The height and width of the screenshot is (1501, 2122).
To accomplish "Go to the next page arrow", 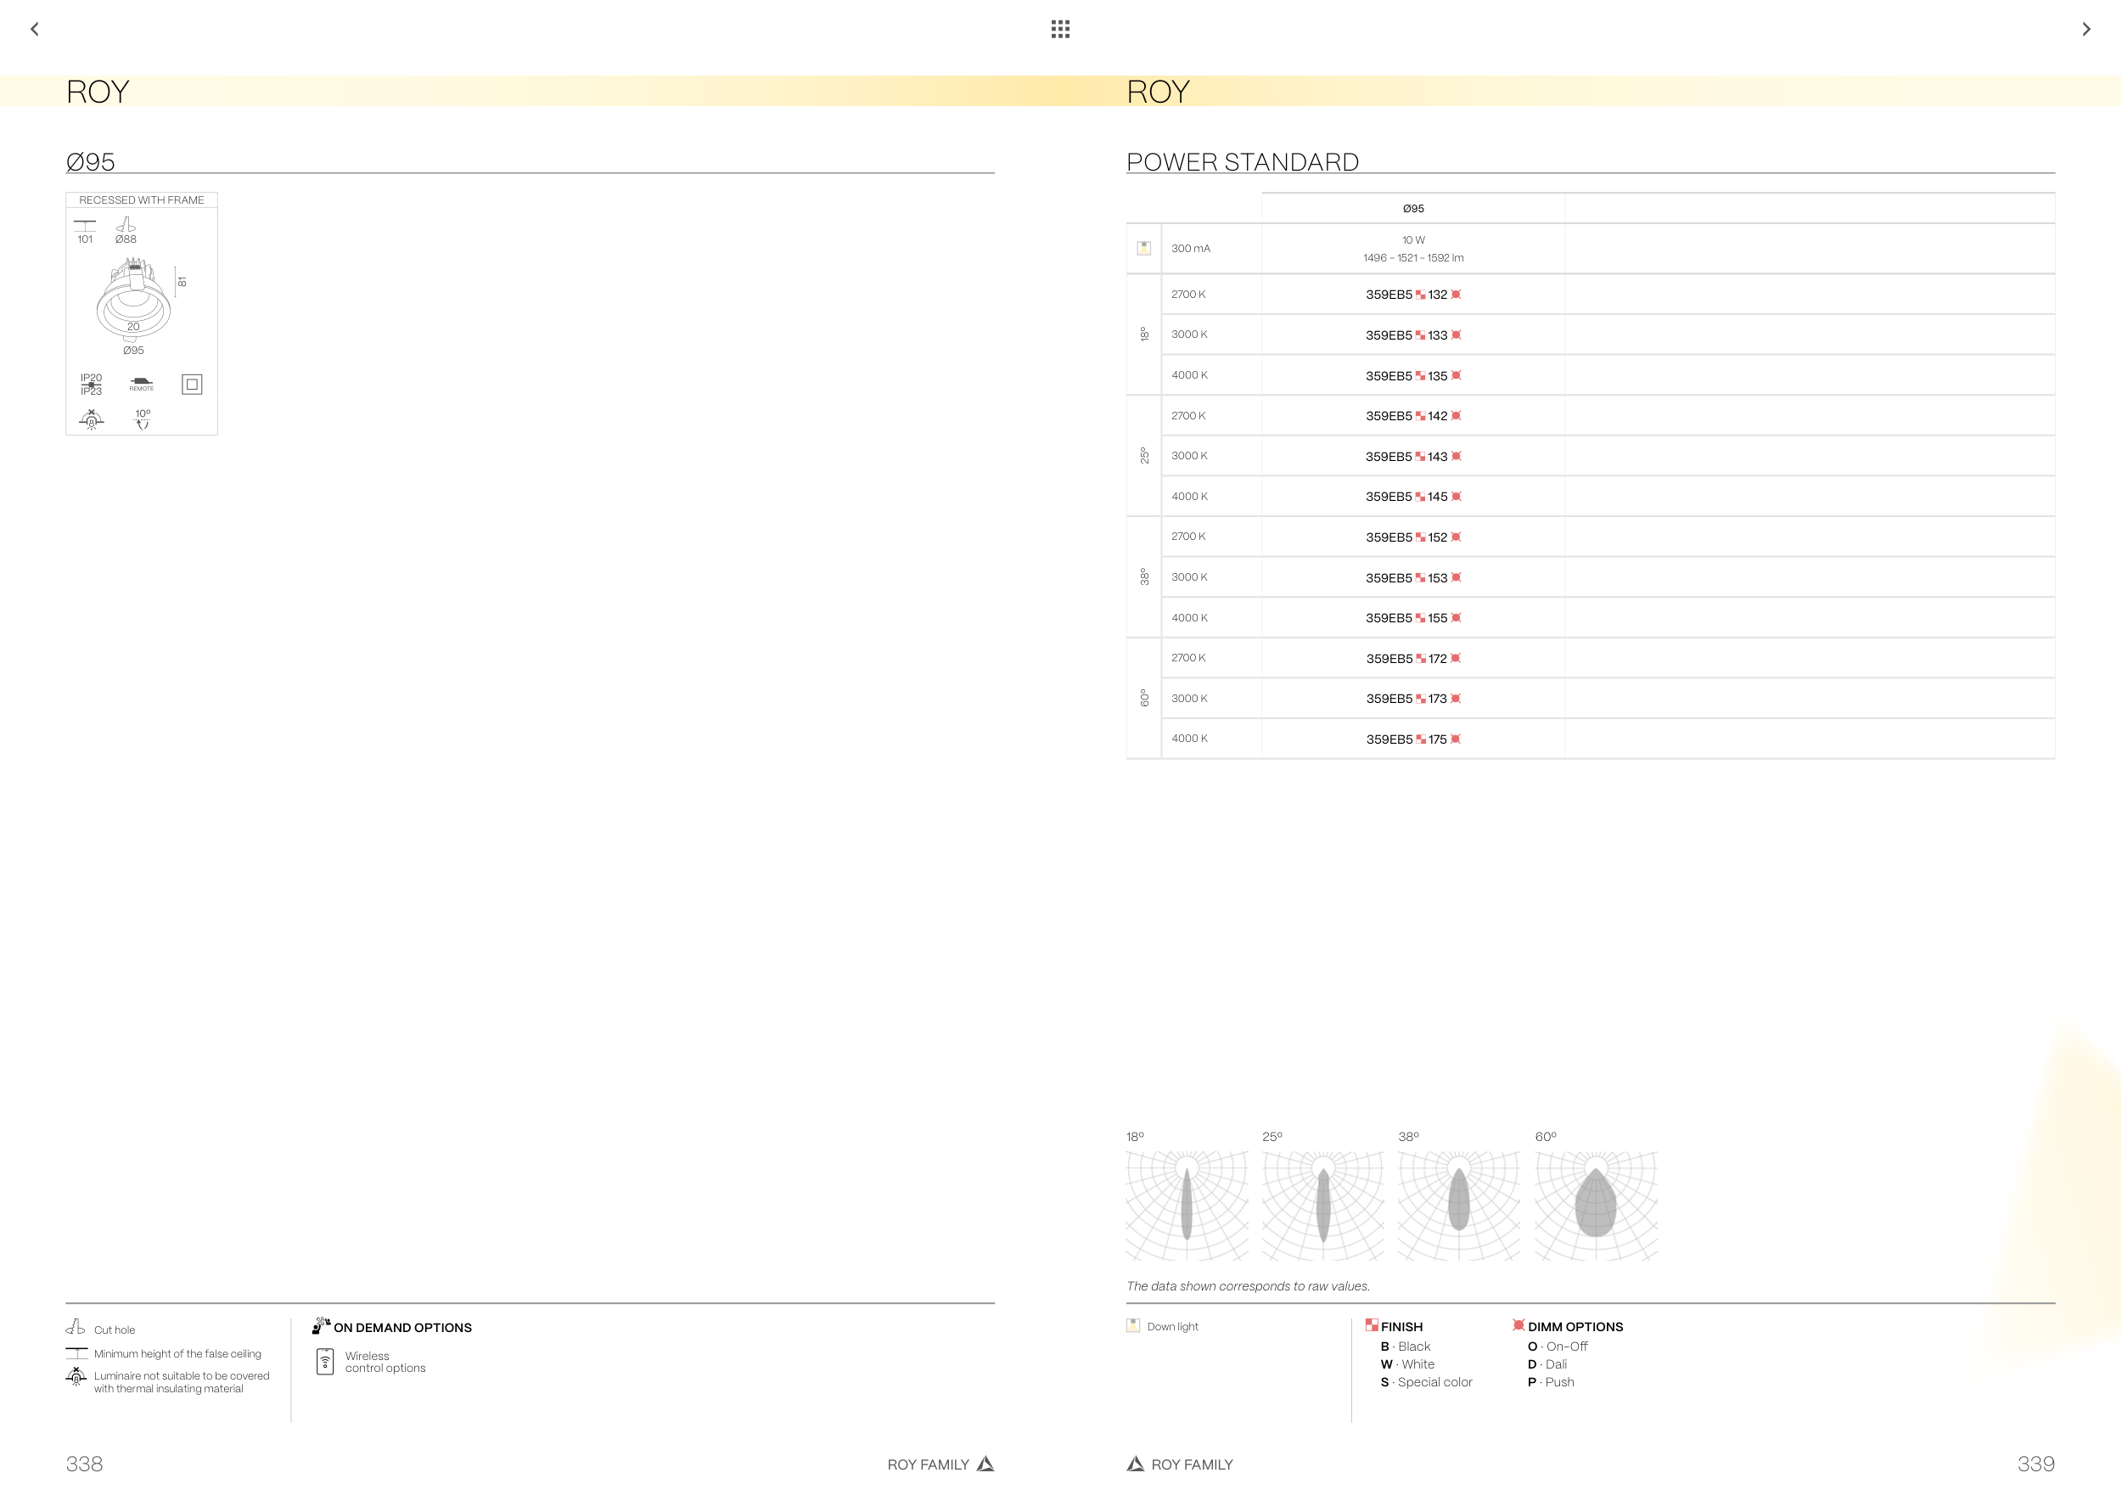I will pos(2086,30).
